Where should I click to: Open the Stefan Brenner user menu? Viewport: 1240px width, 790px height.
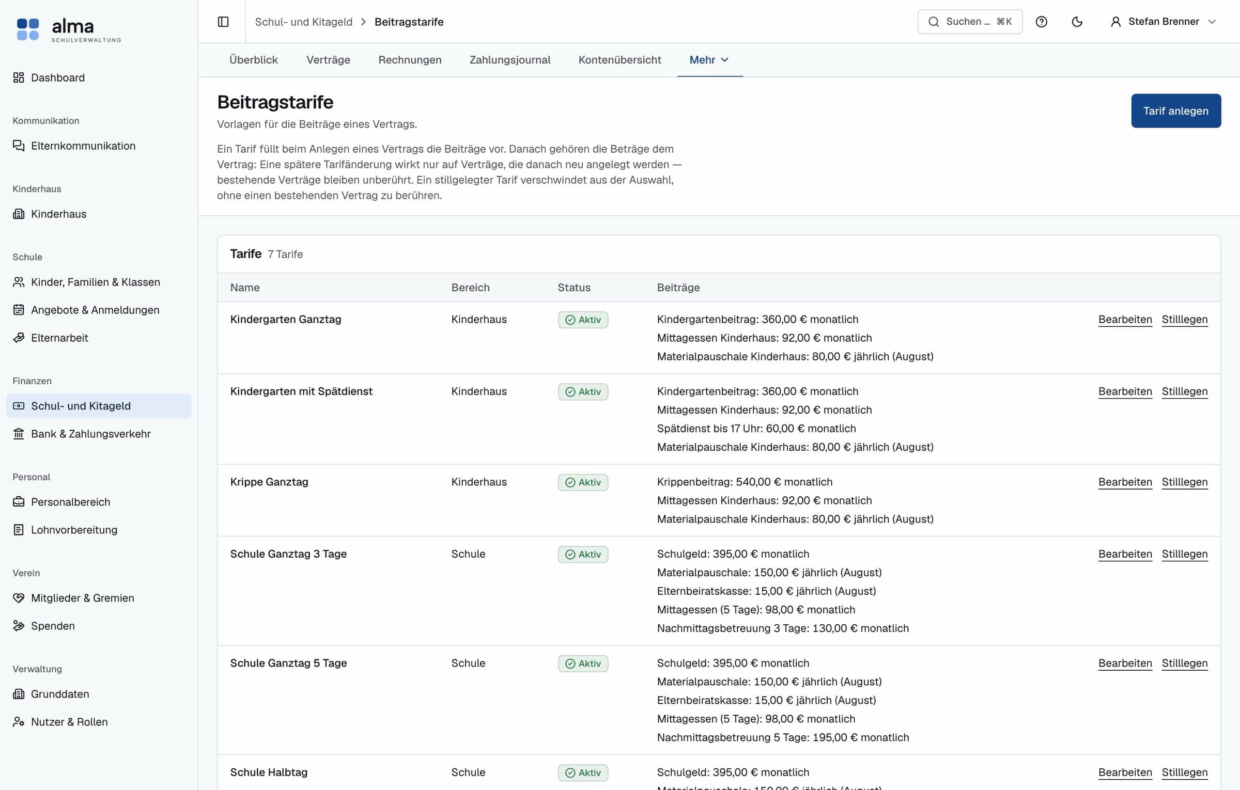click(x=1163, y=22)
